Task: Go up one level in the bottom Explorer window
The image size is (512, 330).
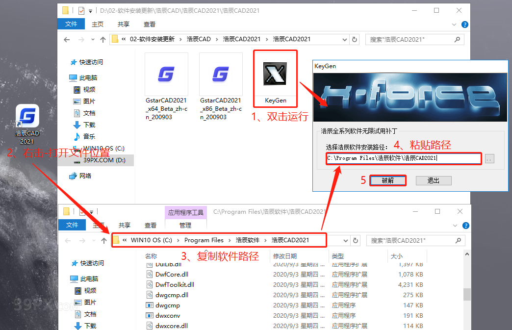Action: (104, 241)
